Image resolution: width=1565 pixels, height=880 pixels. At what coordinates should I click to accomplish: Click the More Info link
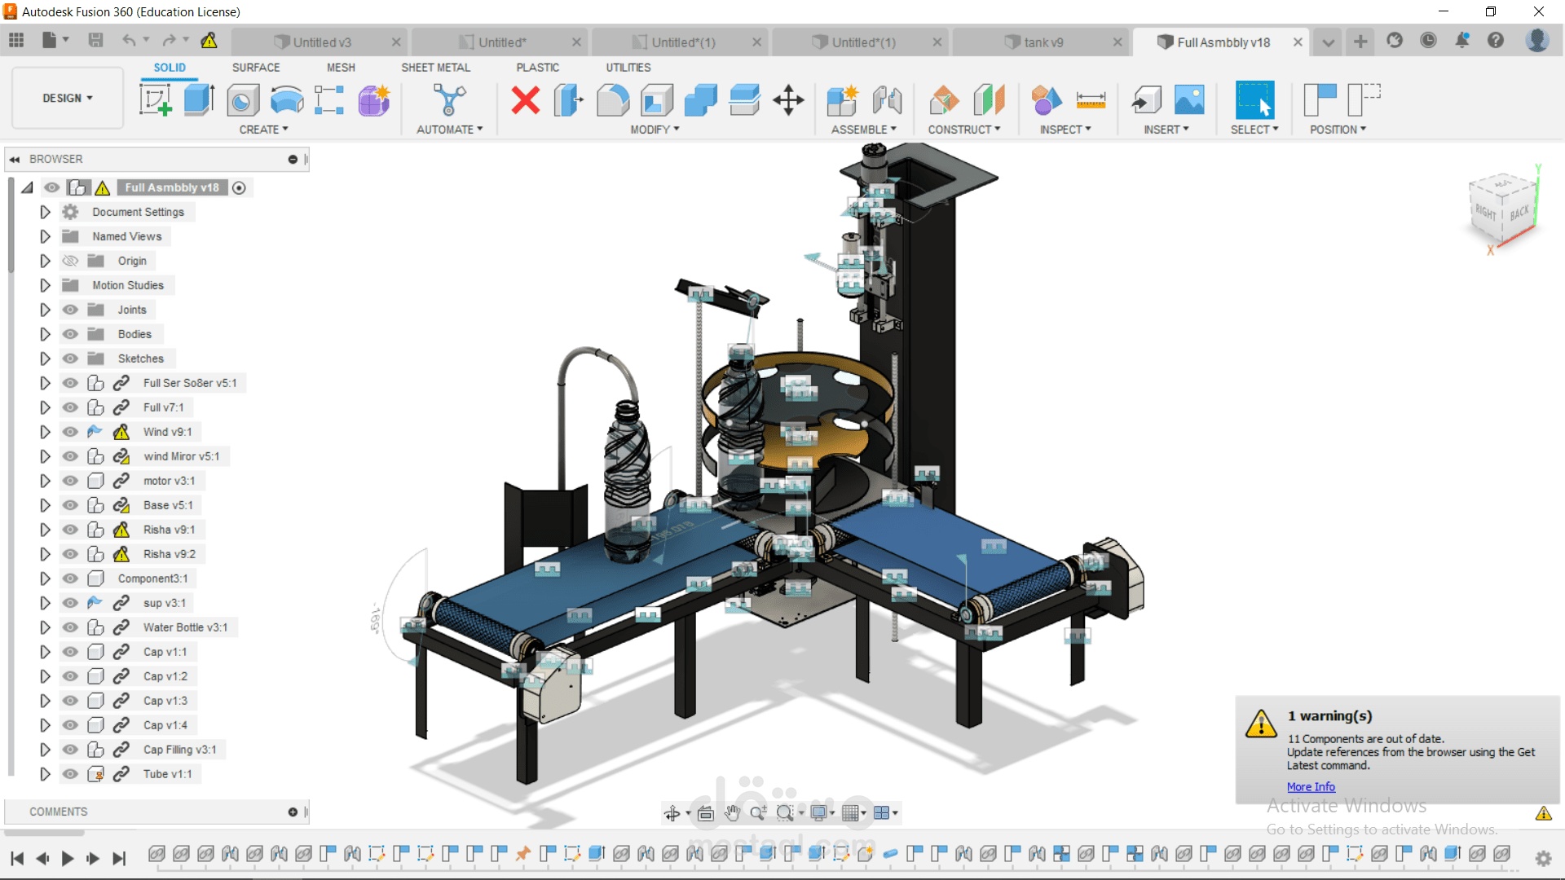[x=1311, y=786]
